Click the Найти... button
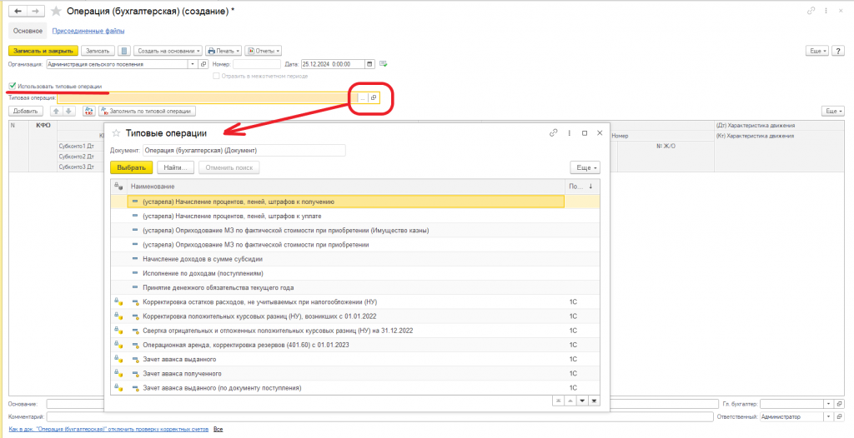Screen dimensions: 854x438 [176, 167]
